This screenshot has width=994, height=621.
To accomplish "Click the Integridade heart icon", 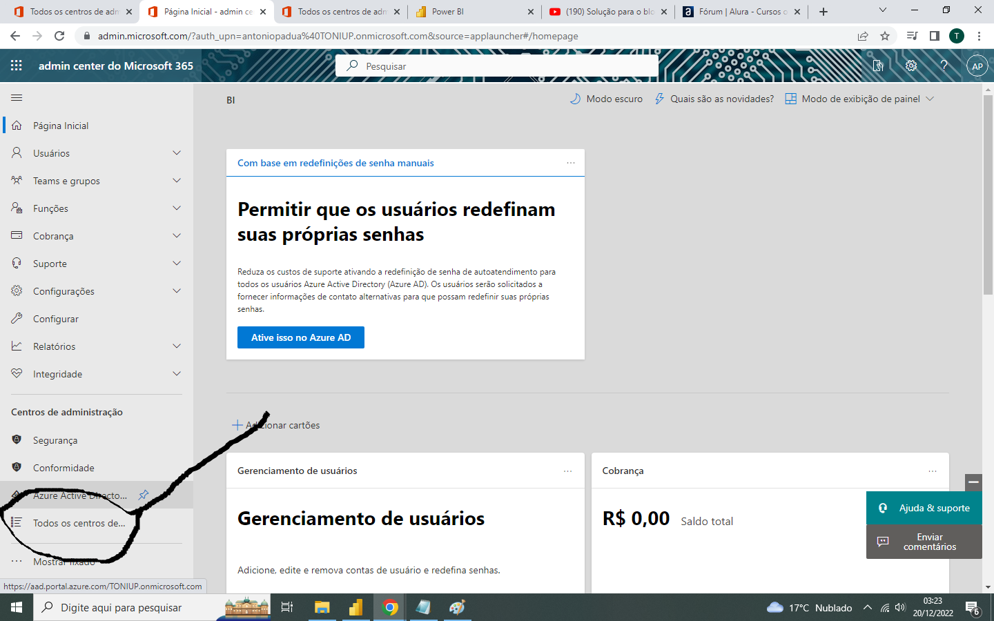I will (17, 374).
